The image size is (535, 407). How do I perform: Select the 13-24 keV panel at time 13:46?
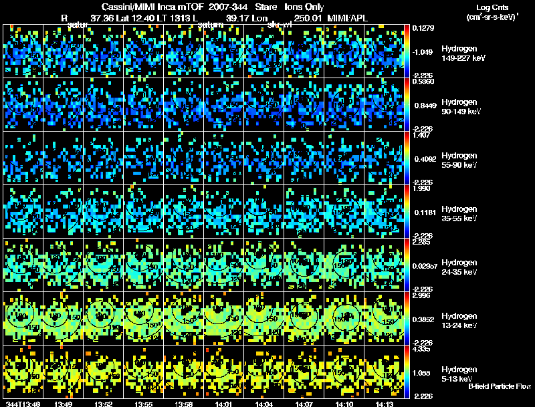click(x=23, y=319)
